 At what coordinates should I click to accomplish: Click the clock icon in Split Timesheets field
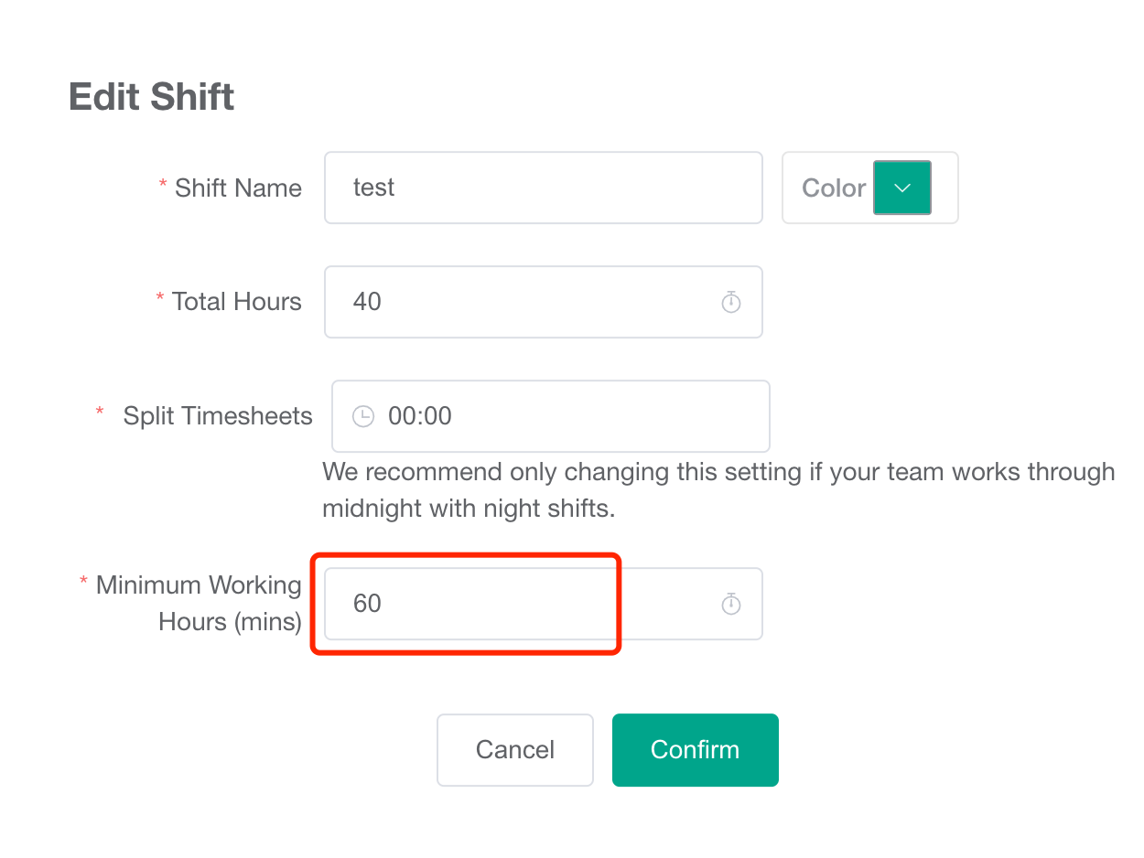point(363,416)
